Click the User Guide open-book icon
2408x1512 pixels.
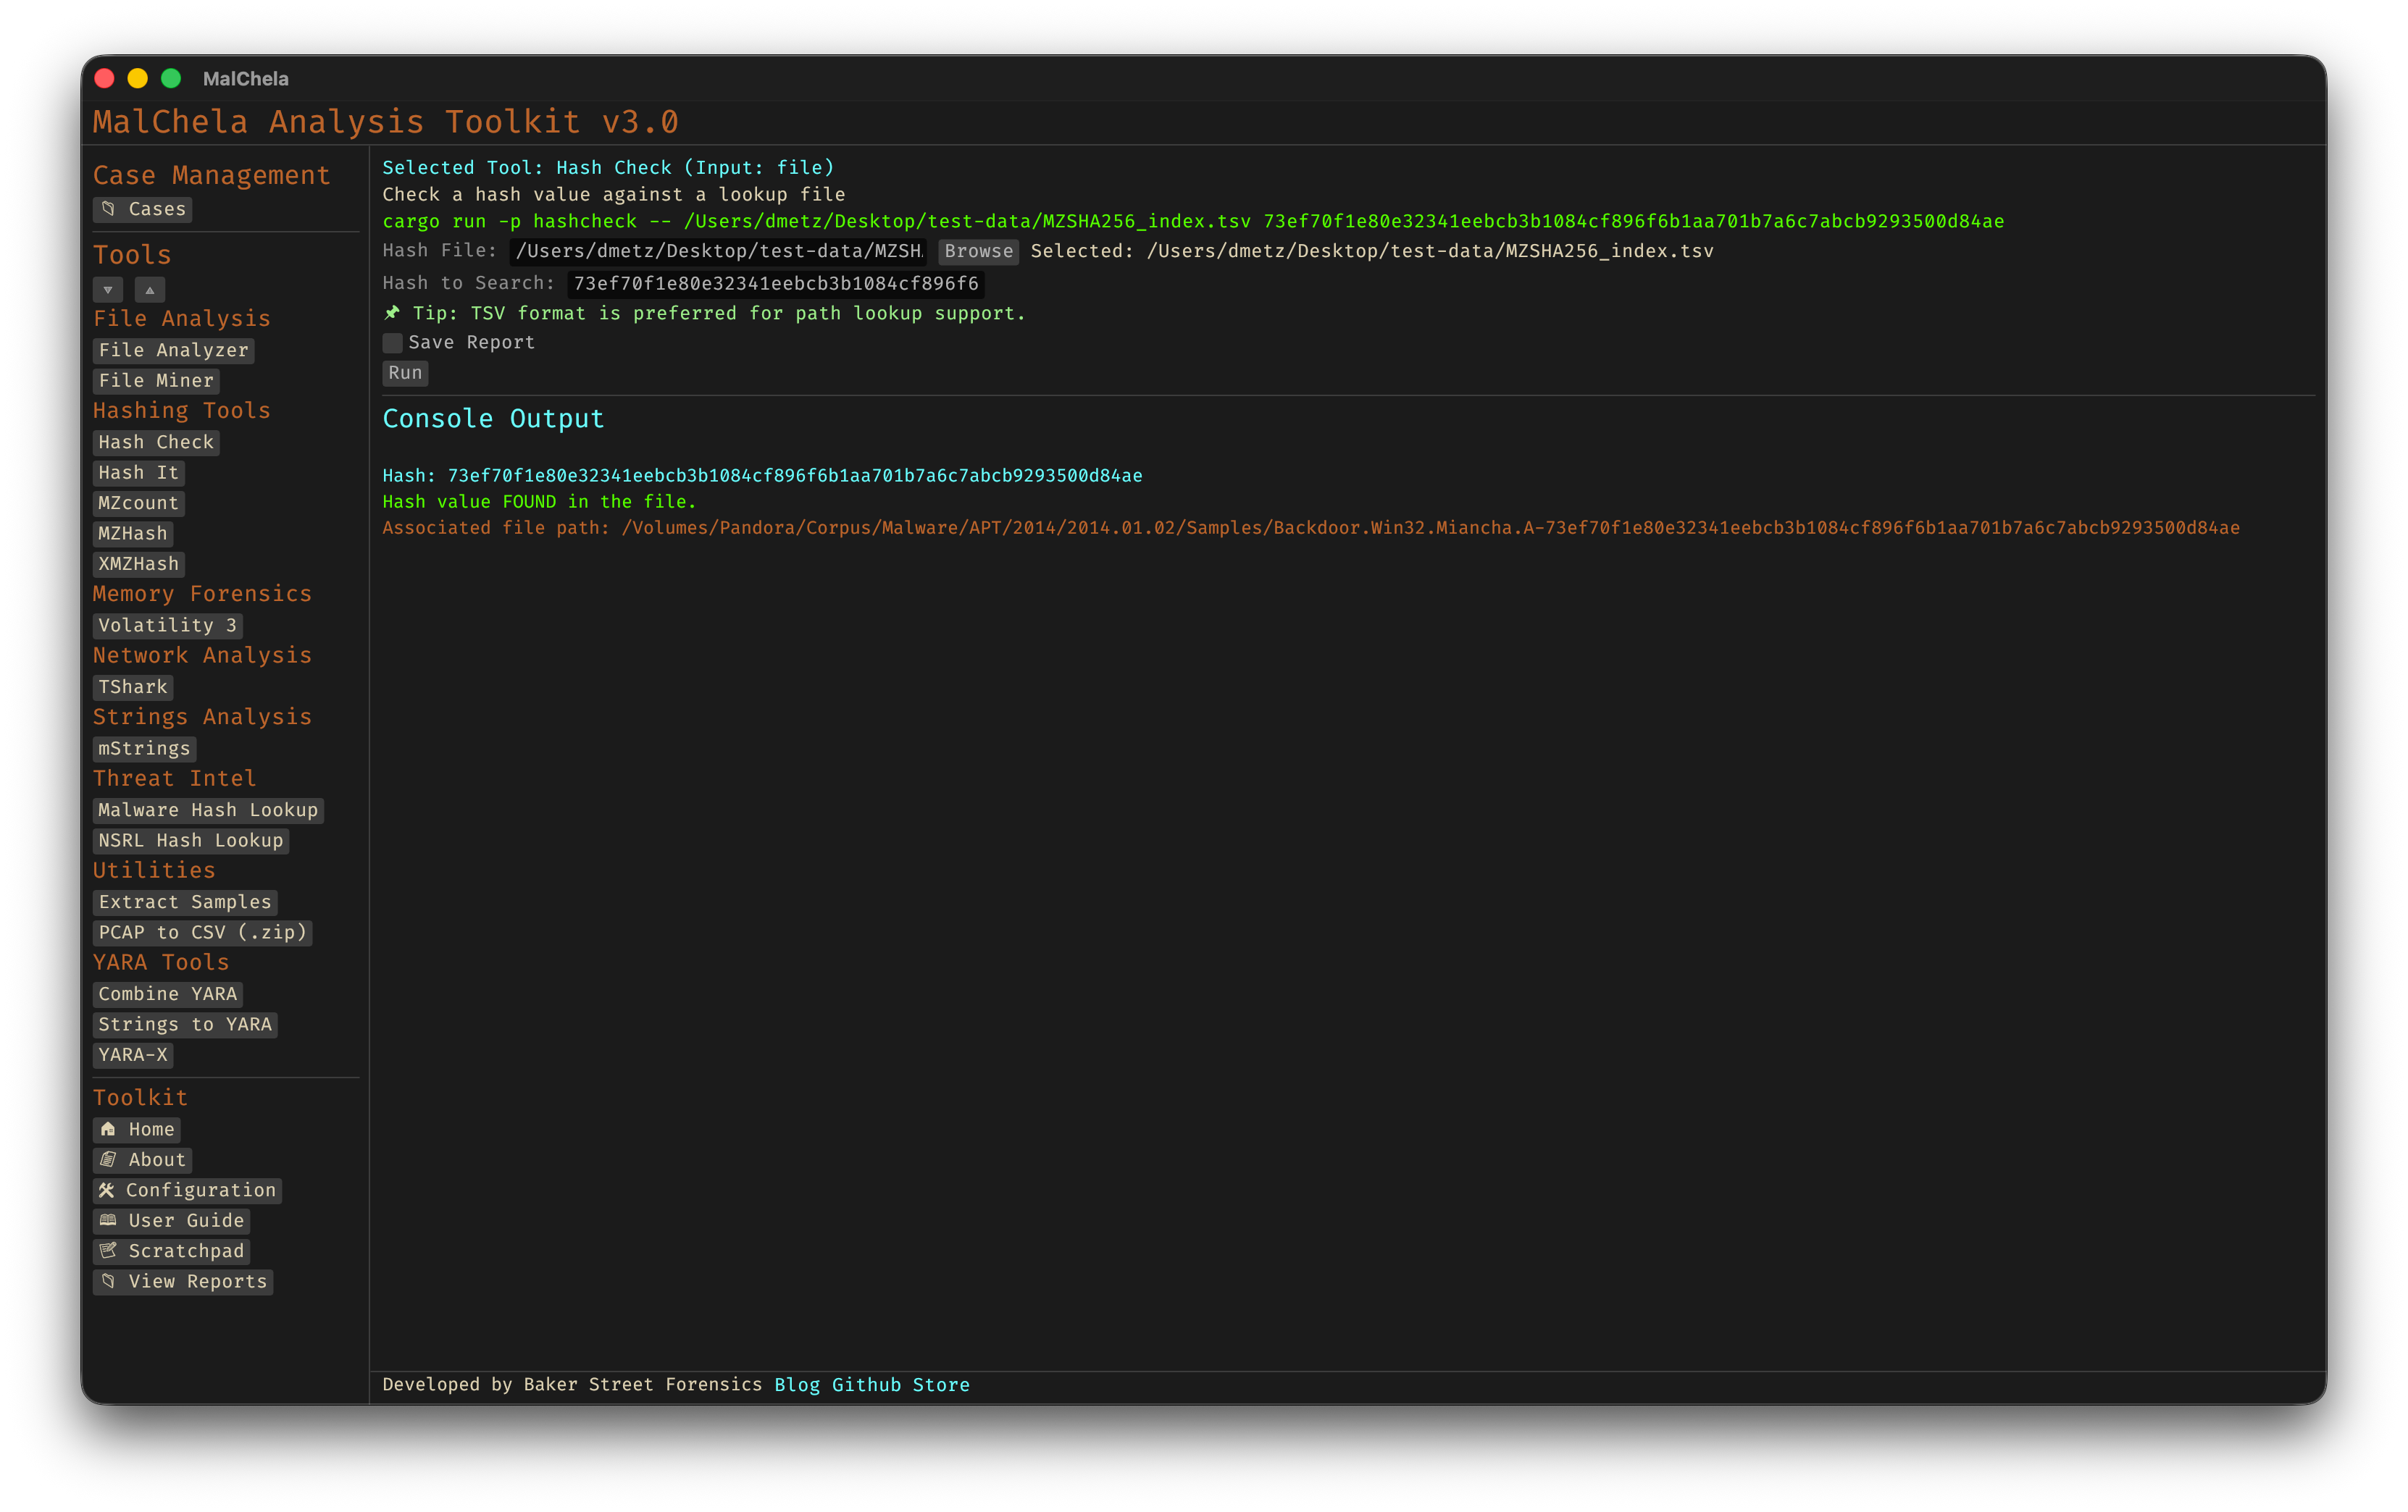[108, 1220]
